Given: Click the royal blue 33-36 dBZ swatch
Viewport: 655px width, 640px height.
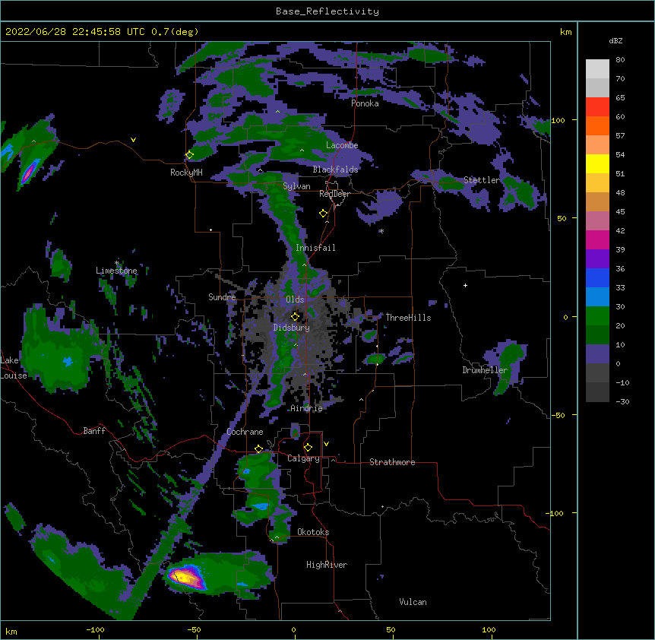Looking at the screenshot, I should [x=597, y=277].
